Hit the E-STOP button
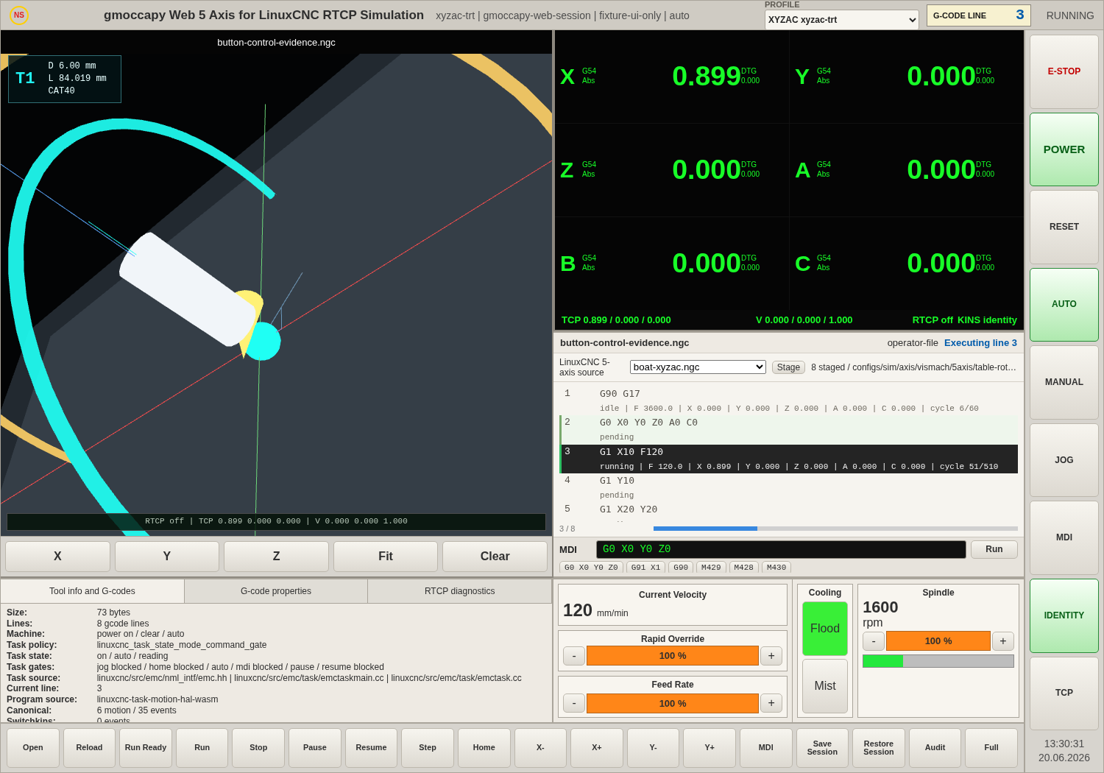 point(1064,71)
